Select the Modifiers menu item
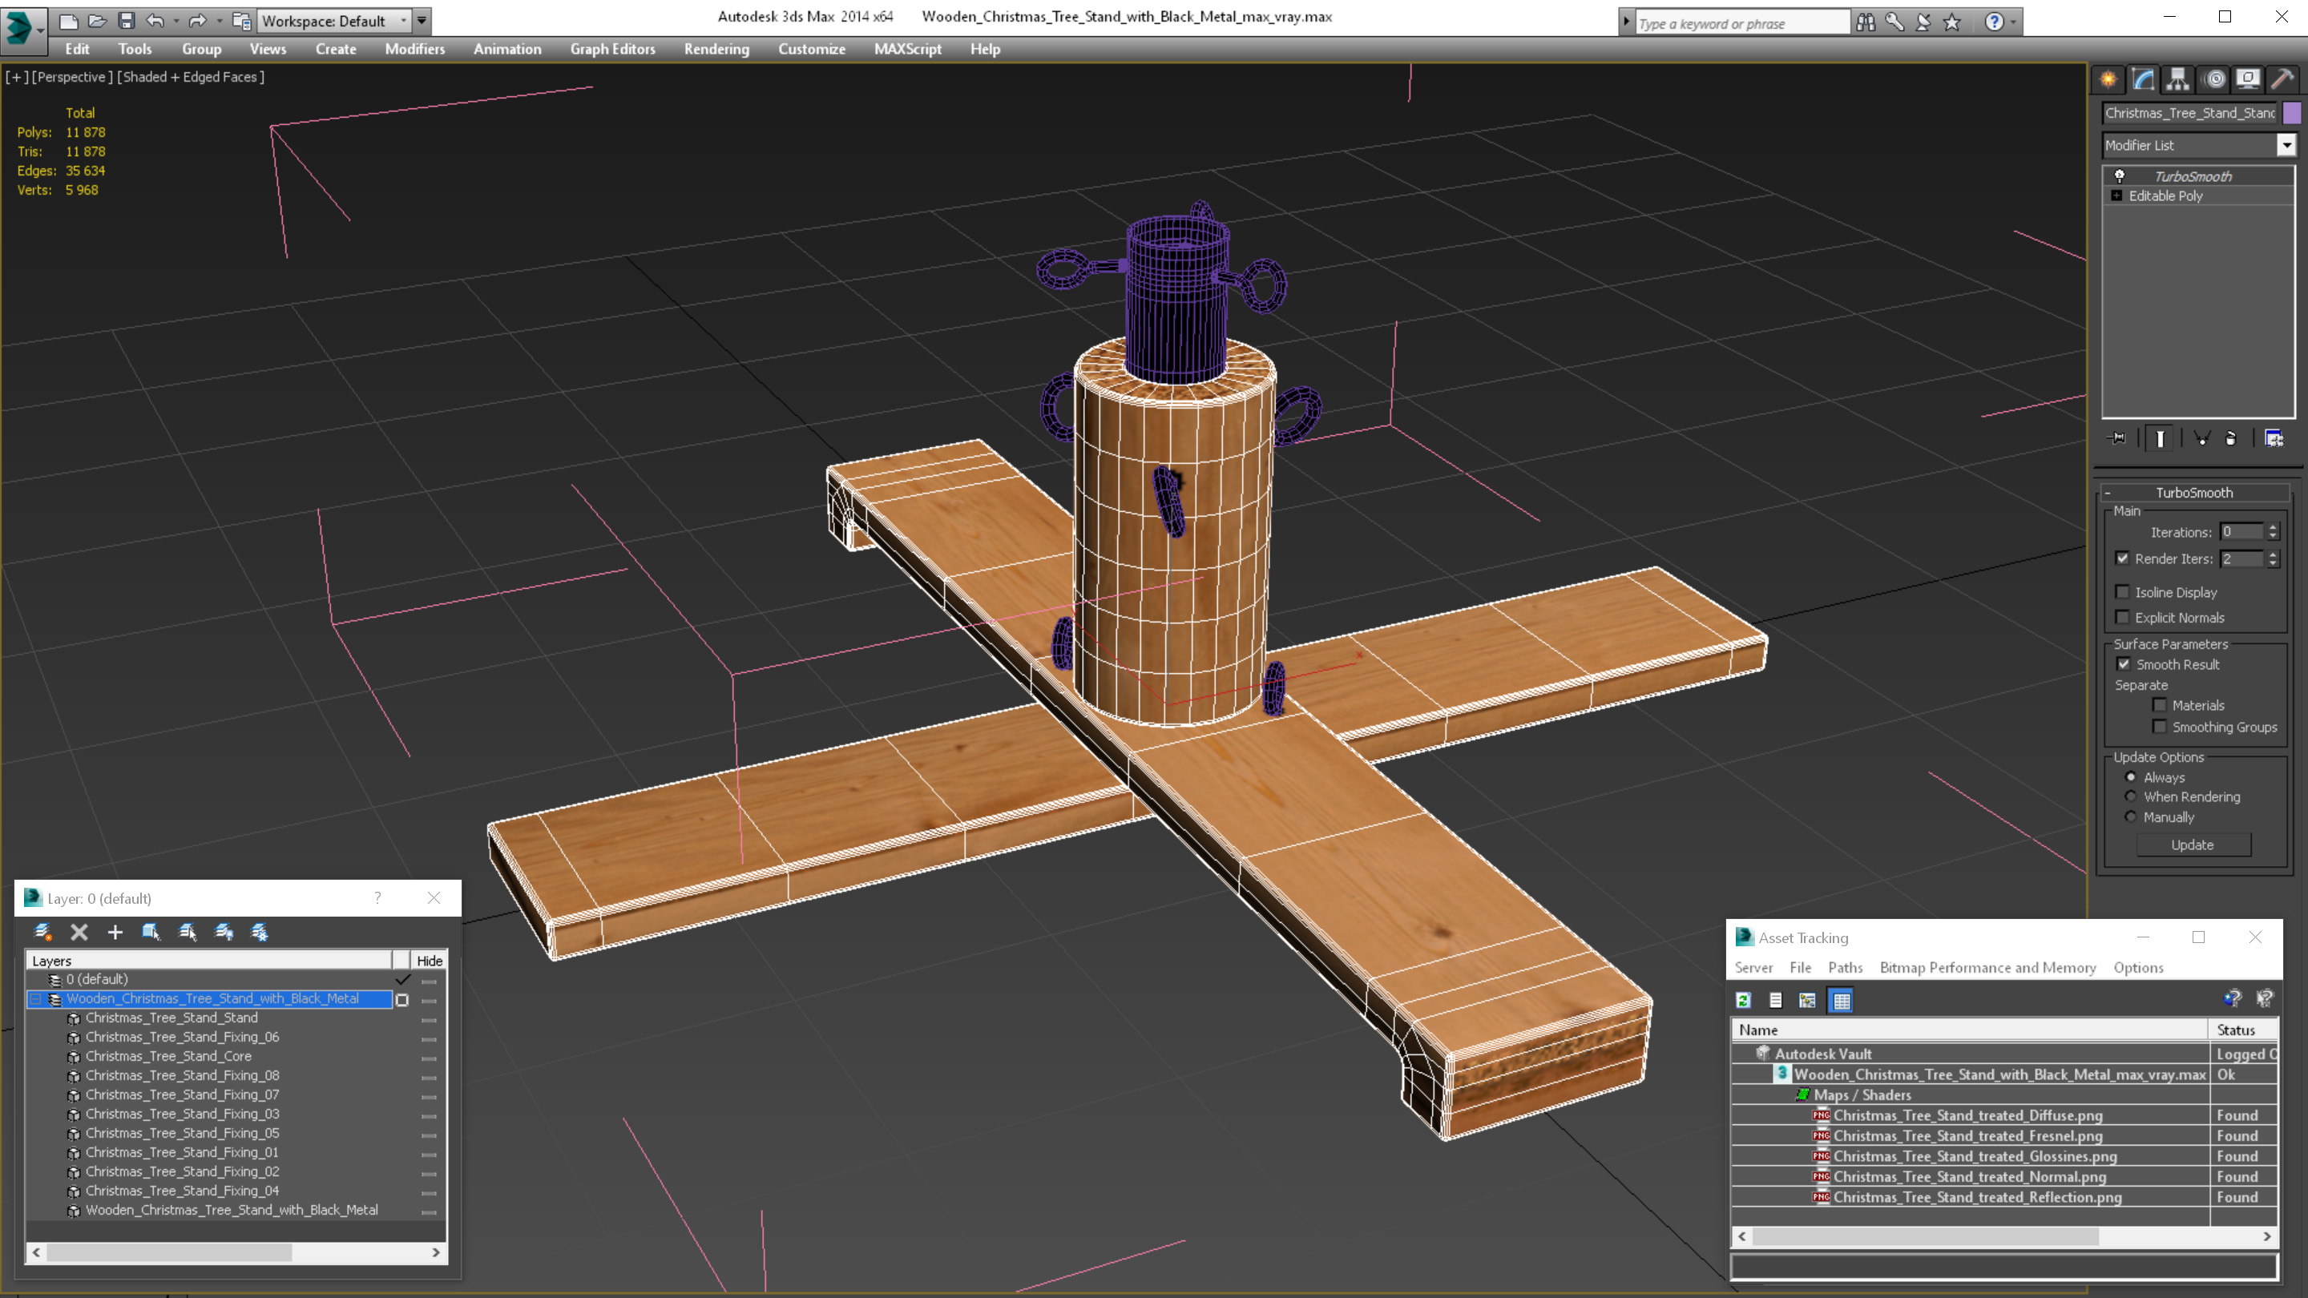 pyautogui.click(x=414, y=49)
